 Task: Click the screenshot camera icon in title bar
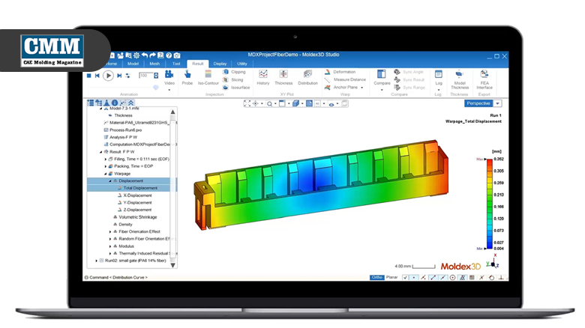coord(177,55)
